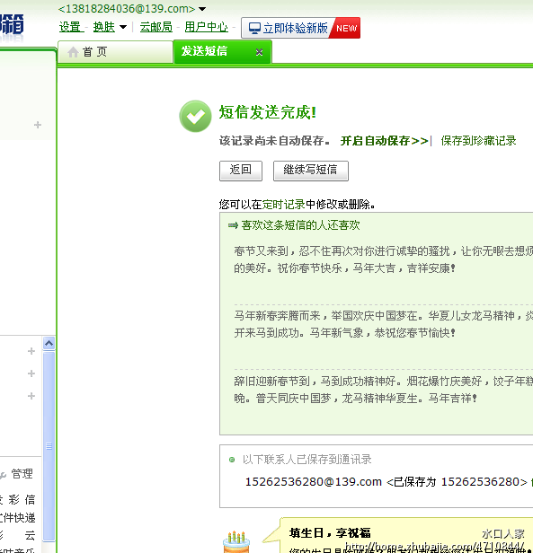Close the 发送短信 tab with the X
The height and width of the screenshot is (553, 533).
click(259, 52)
